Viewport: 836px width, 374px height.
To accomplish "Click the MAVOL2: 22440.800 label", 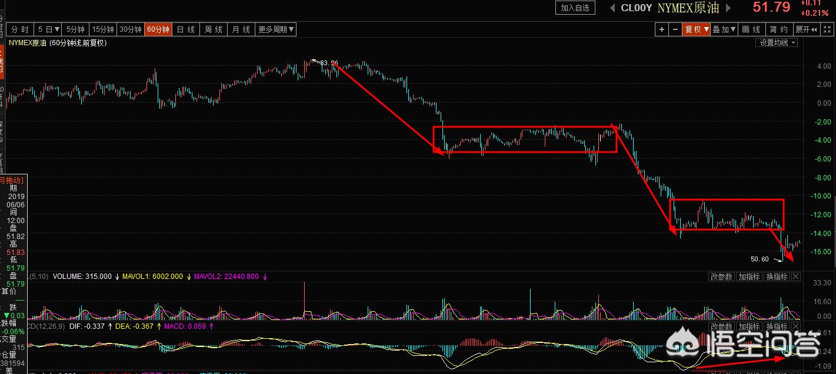I will [227, 277].
